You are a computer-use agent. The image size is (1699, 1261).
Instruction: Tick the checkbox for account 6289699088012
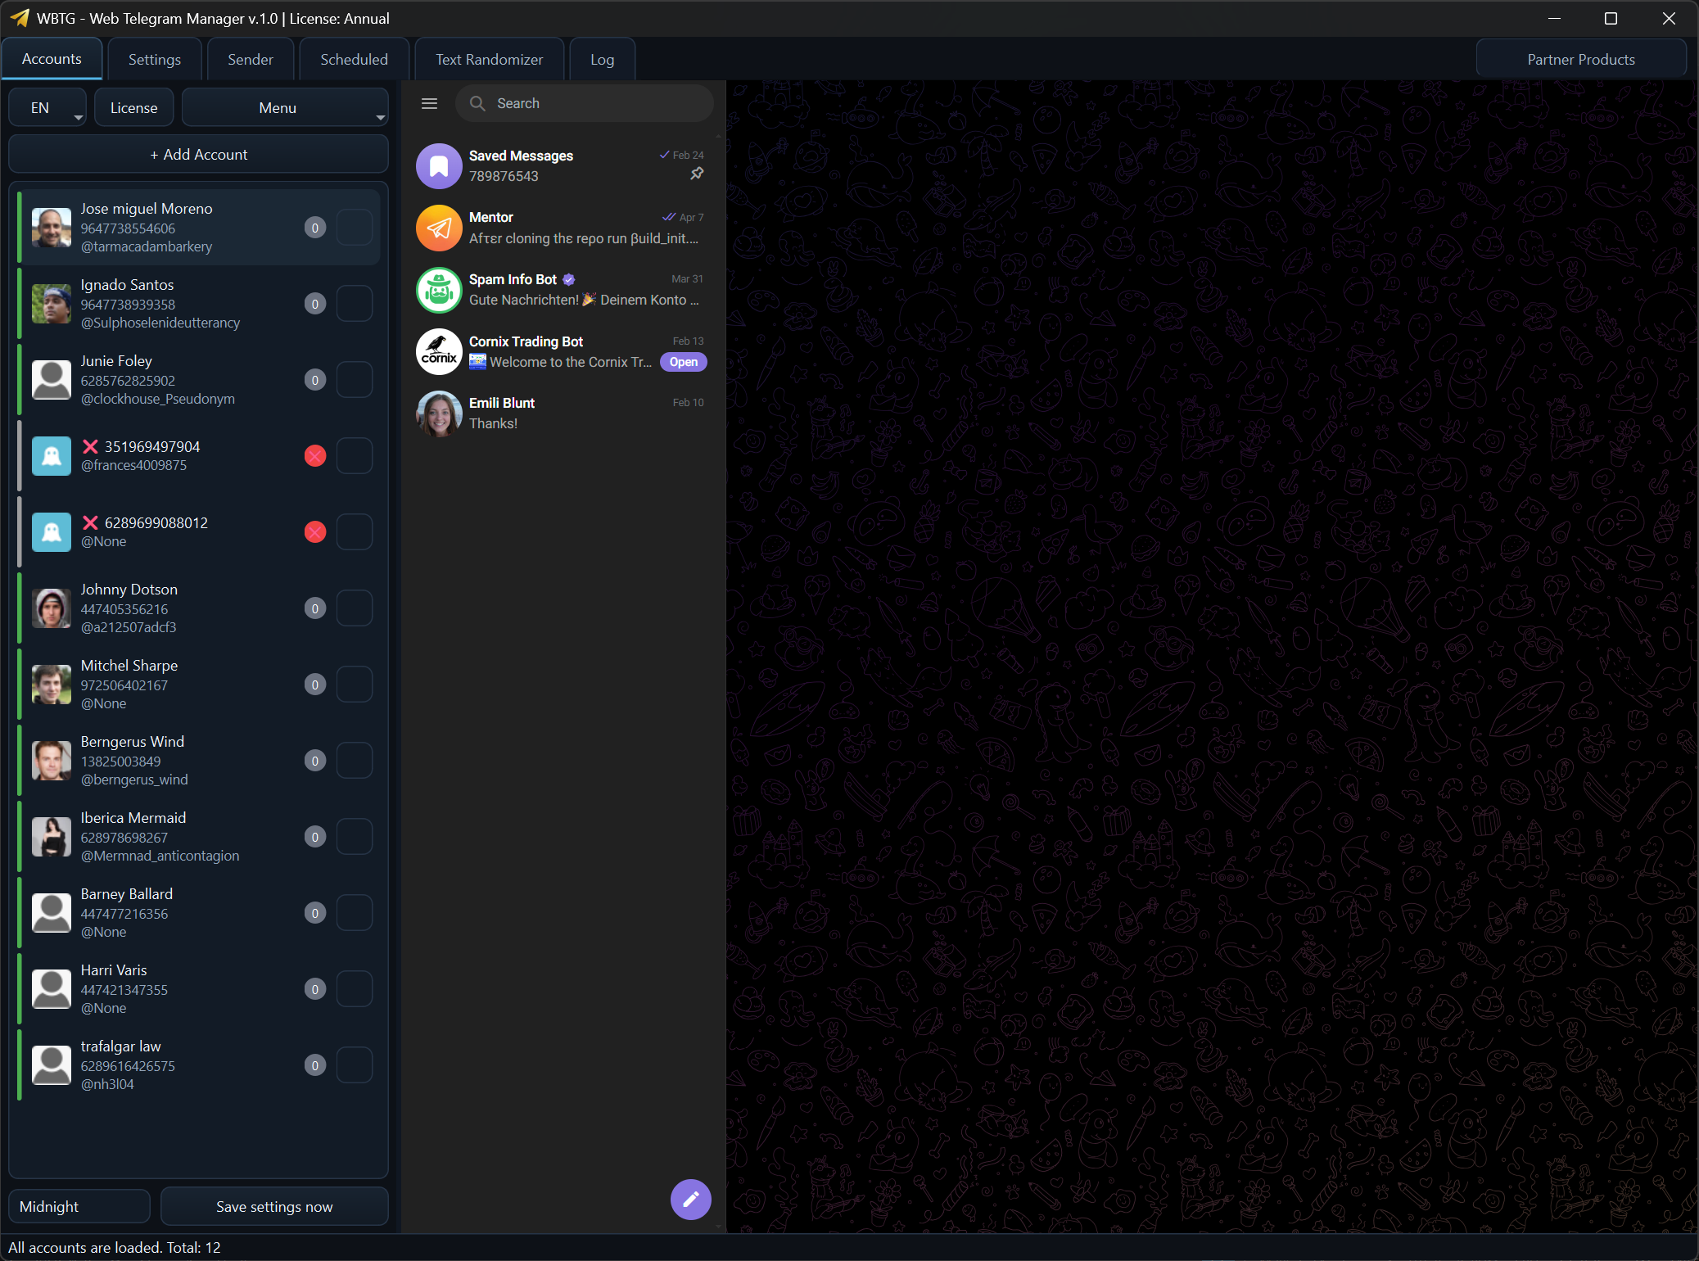click(x=355, y=532)
